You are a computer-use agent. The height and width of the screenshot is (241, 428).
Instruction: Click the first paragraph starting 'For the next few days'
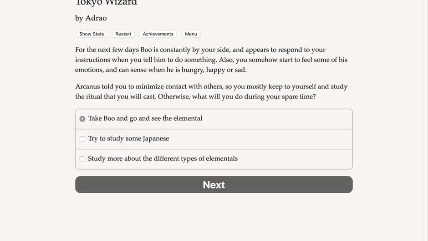[x=211, y=60]
